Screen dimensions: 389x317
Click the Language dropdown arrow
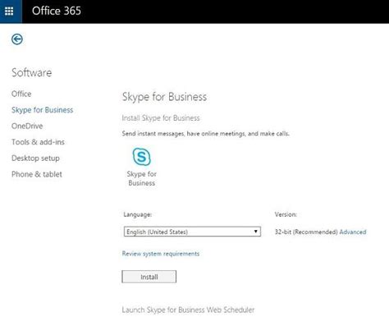pos(255,232)
